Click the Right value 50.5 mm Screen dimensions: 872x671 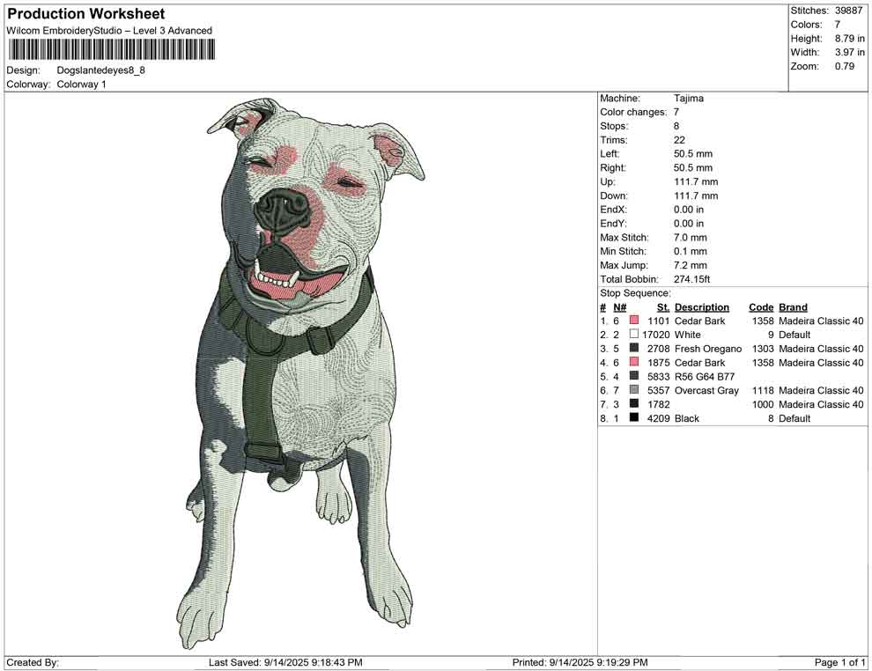(693, 168)
